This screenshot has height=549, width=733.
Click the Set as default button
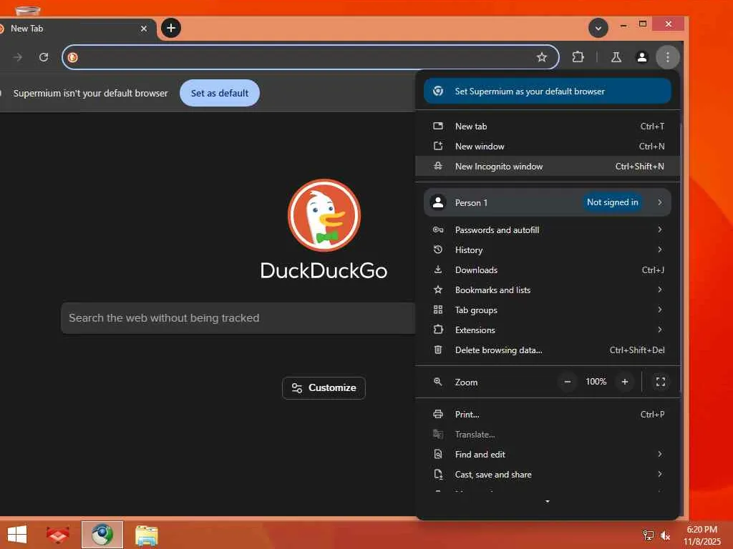[x=220, y=93]
